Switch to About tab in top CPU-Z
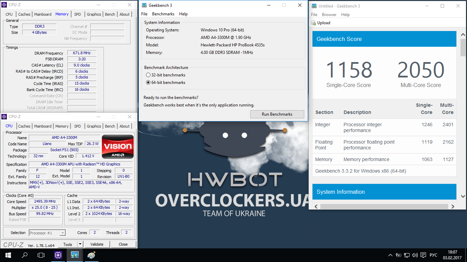Image resolution: width=467 pixels, height=262 pixels. click(124, 14)
